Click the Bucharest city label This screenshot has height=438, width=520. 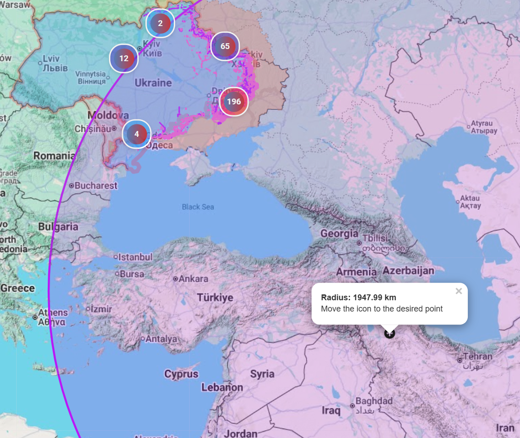pyautogui.click(x=96, y=185)
